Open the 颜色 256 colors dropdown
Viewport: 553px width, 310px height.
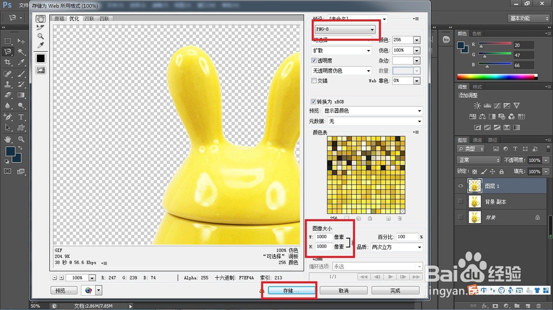(417, 40)
